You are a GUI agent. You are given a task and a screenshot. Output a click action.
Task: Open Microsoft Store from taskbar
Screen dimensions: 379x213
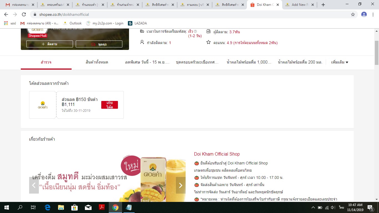click(x=75, y=207)
